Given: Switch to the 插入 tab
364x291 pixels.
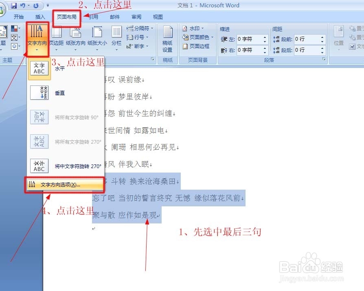Looking at the screenshot, I should point(40,17).
